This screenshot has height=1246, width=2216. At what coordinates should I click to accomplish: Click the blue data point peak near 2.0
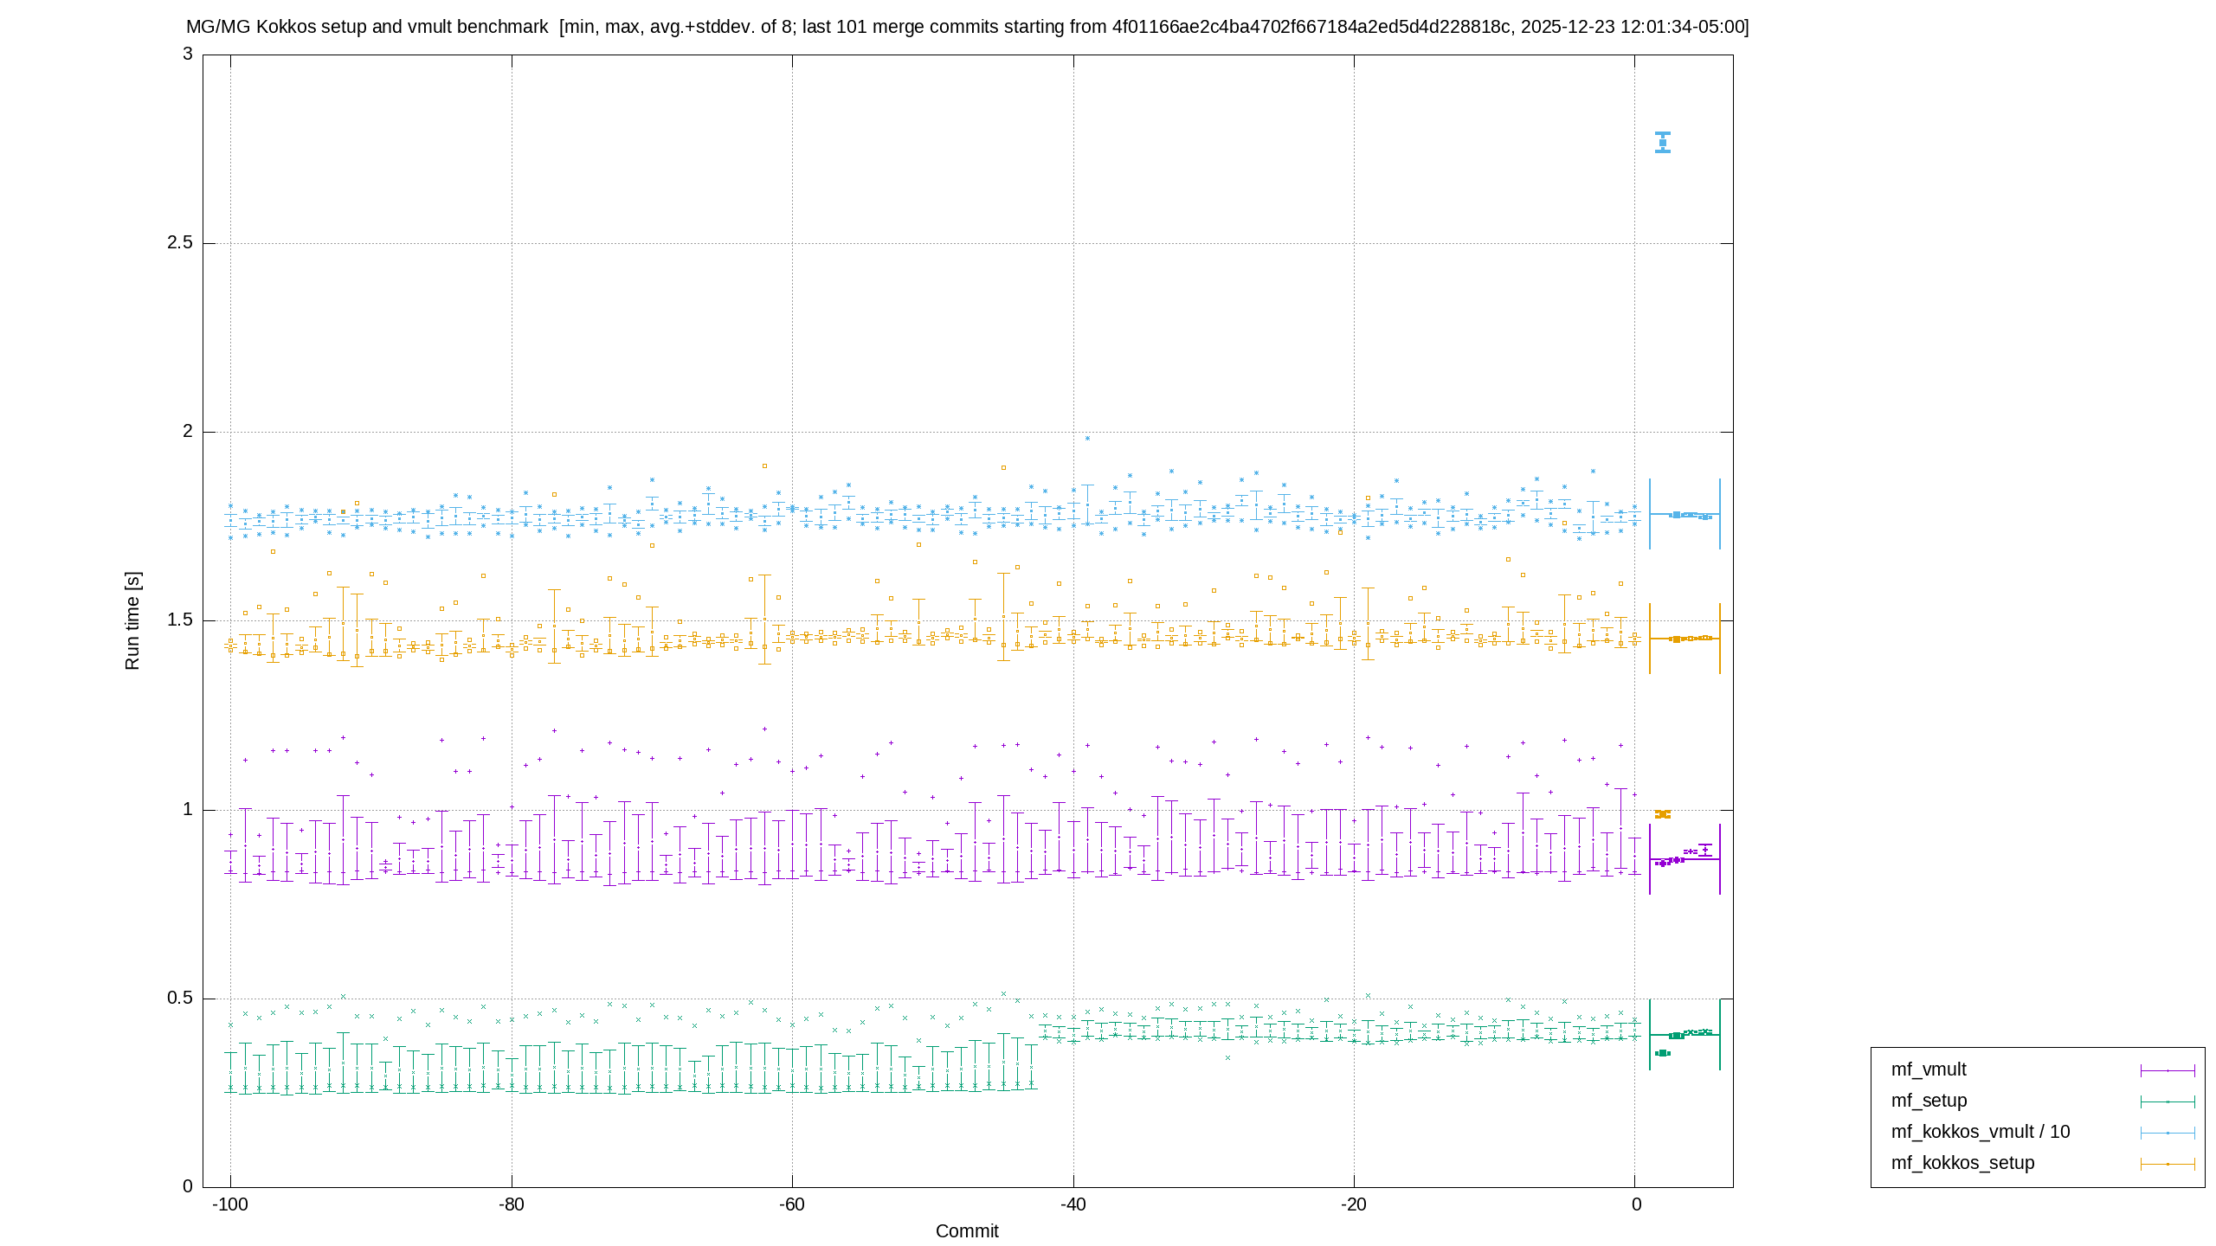pos(1088,439)
